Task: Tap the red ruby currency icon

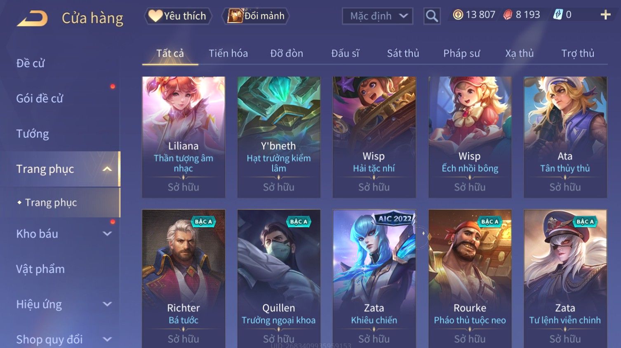Action: click(x=508, y=15)
